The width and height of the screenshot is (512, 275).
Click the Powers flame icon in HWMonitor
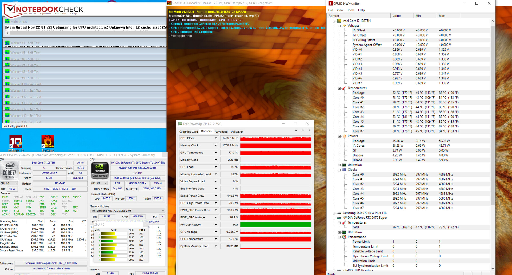344,136
